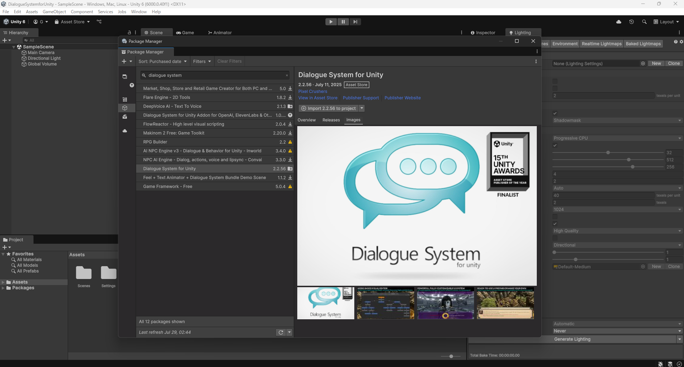Switch to the Overview tab
The width and height of the screenshot is (684, 367).
pyautogui.click(x=307, y=120)
